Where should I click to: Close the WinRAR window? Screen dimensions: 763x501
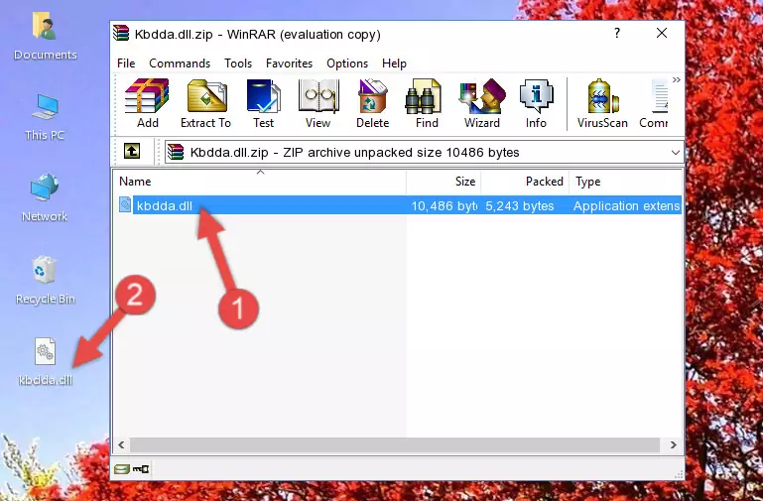pos(662,33)
